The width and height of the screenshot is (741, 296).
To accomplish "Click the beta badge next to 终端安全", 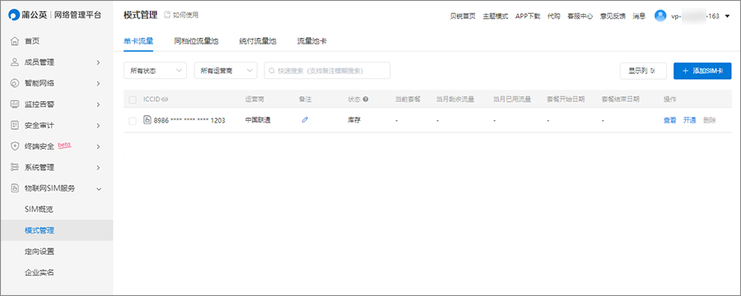I will coord(64,145).
